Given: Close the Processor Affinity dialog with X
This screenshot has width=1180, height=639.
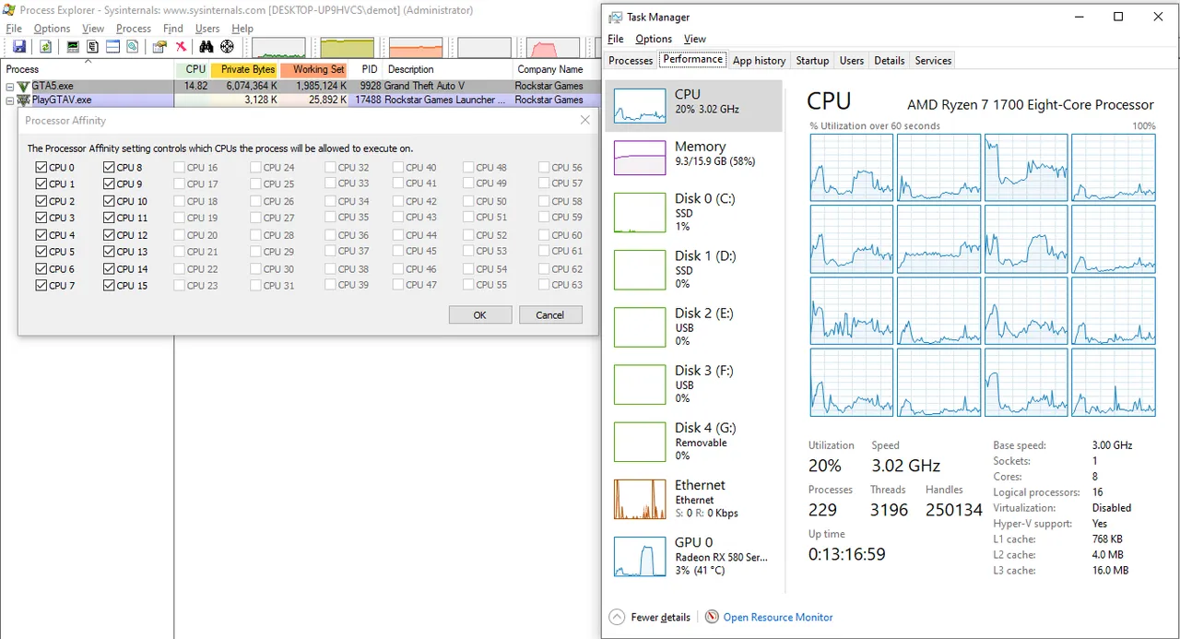Looking at the screenshot, I should pyautogui.click(x=585, y=120).
